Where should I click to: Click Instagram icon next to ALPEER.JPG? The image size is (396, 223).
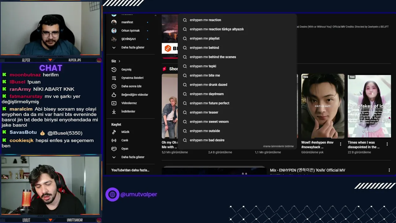(99, 60)
